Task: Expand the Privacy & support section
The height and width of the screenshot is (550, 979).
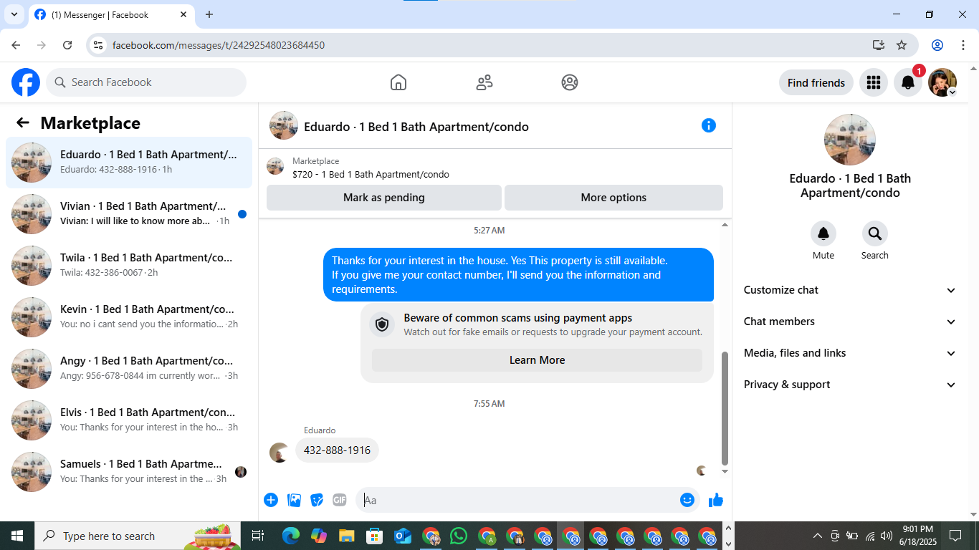Action: point(850,385)
